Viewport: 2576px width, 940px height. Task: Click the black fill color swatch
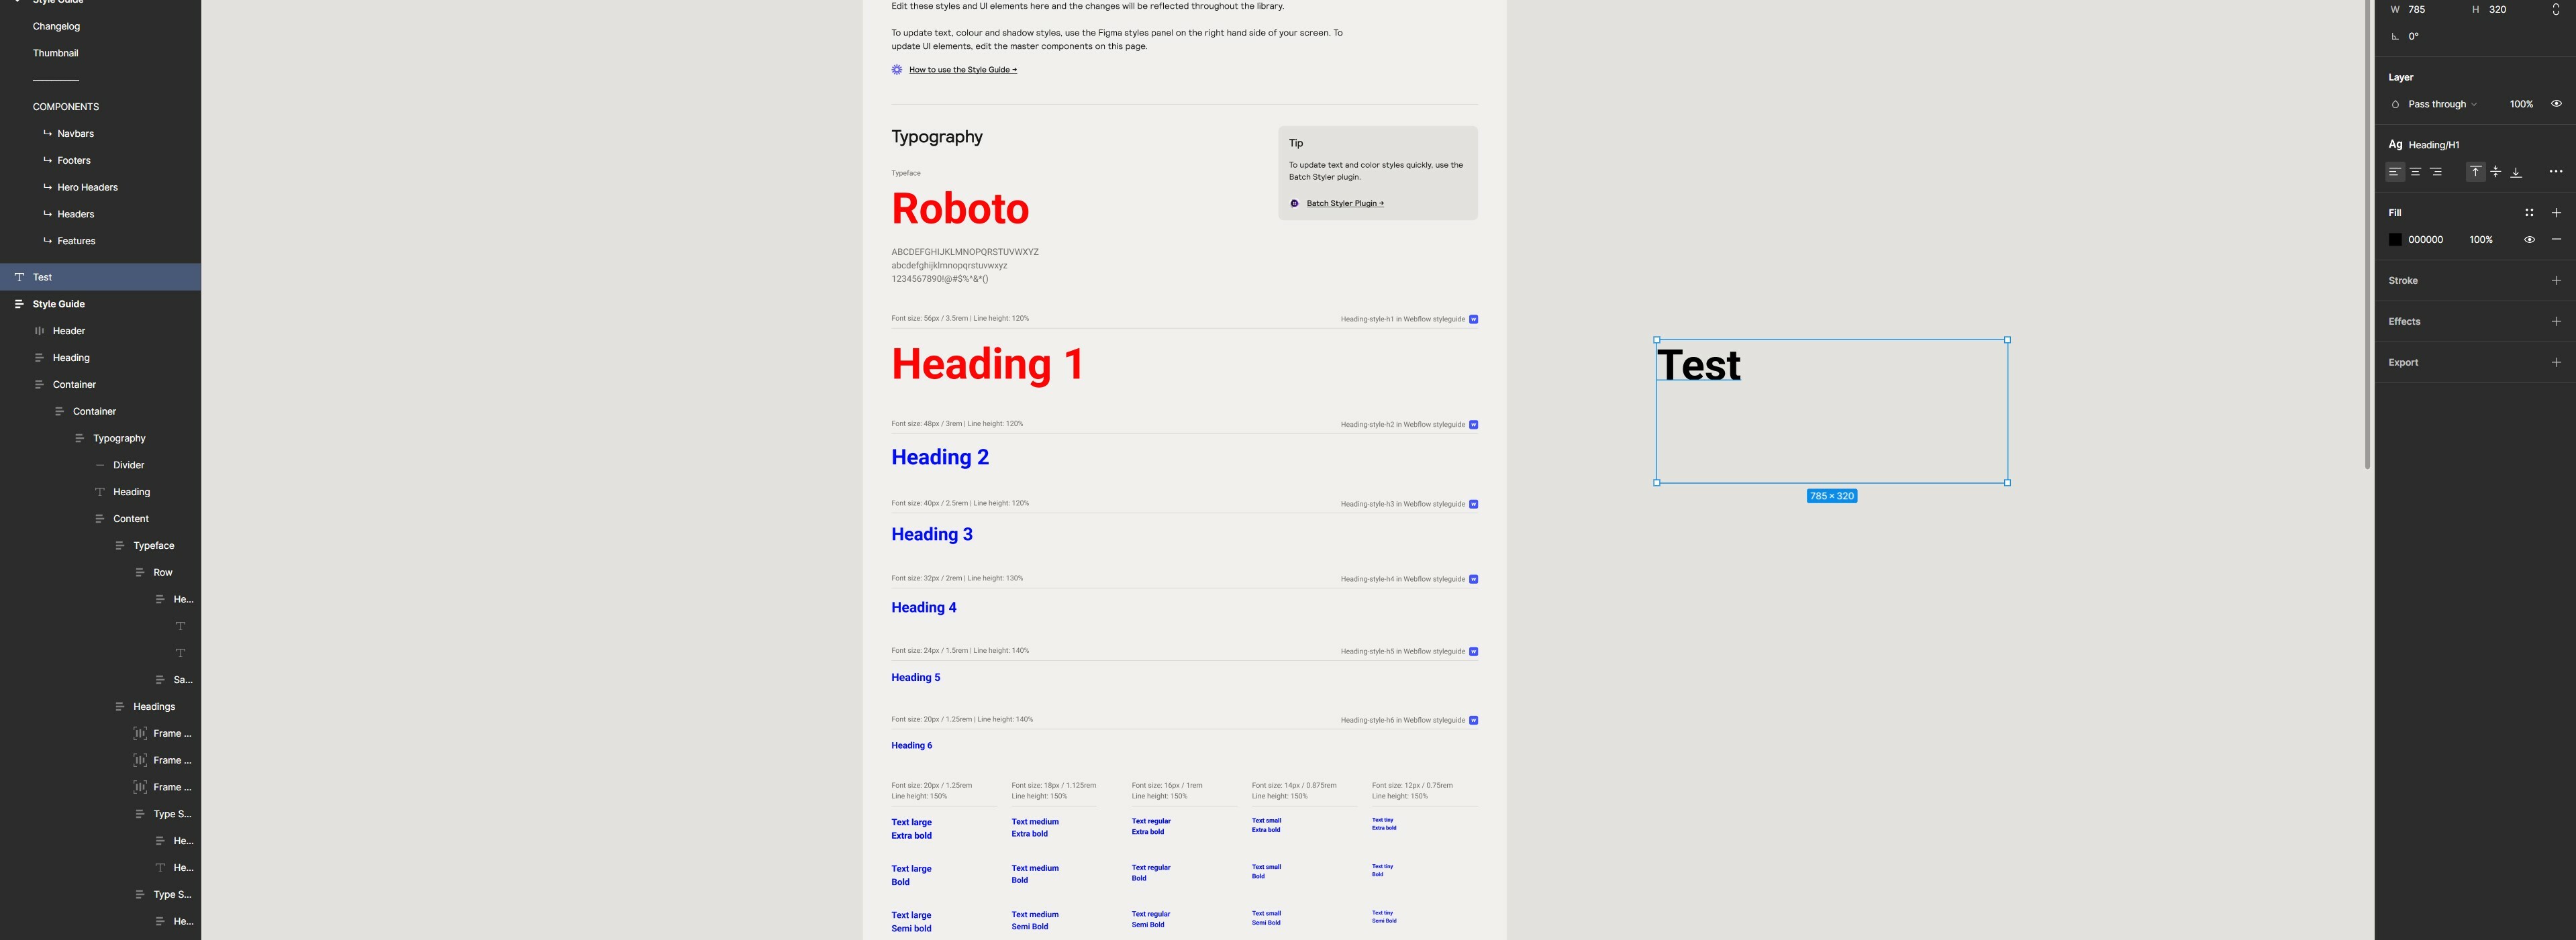coord(2395,240)
